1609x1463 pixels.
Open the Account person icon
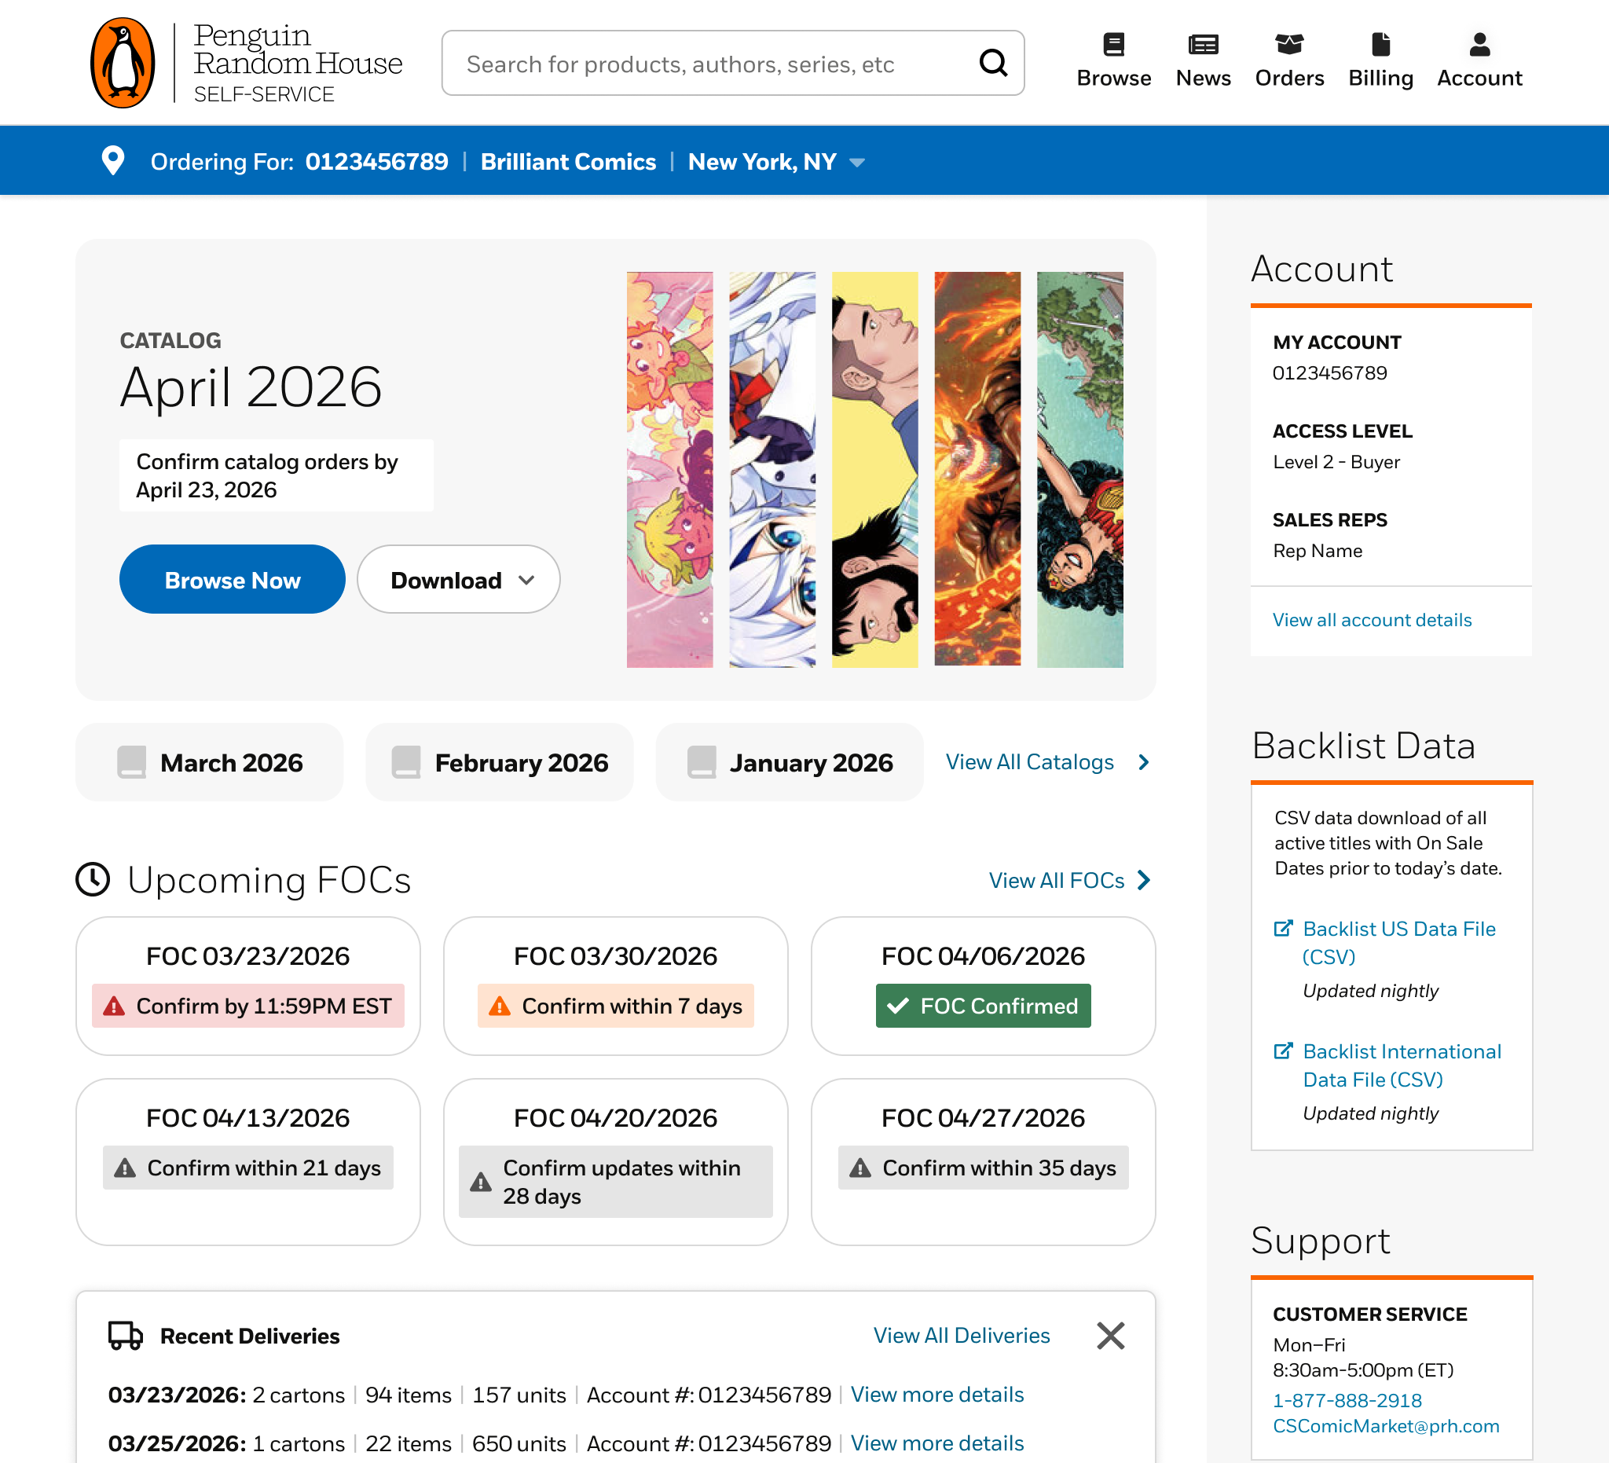pos(1479,45)
